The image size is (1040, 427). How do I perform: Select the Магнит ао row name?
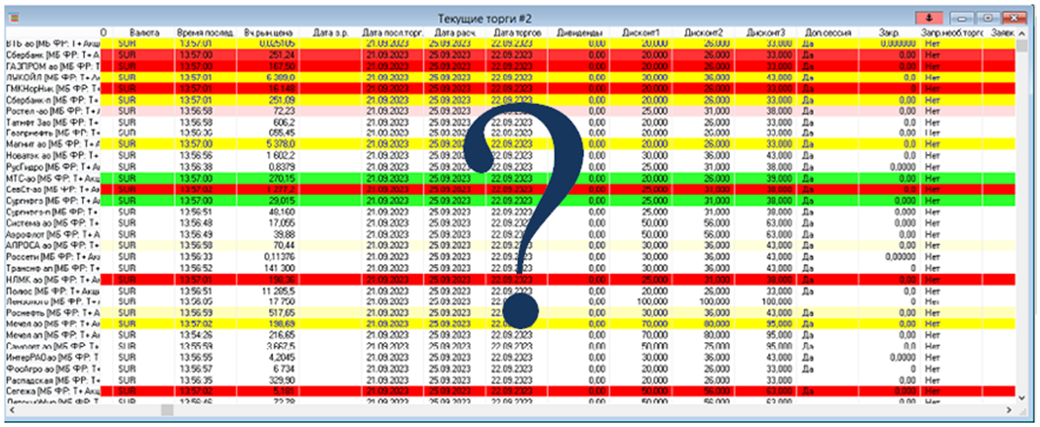(52, 144)
